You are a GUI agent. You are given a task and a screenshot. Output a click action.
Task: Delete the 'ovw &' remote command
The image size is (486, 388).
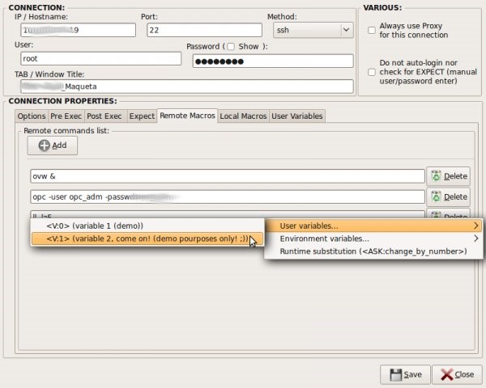point(449,176)
